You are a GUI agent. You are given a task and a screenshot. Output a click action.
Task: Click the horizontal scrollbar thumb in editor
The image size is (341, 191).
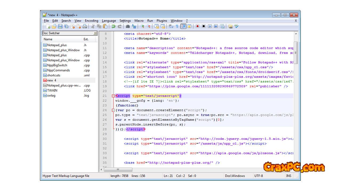tap(118, 170)
